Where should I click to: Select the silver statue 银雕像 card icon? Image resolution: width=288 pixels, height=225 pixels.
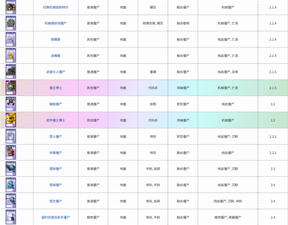pos(11,39)
